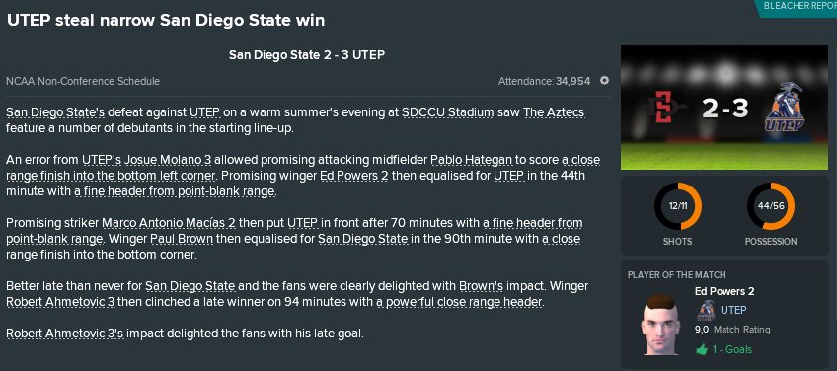
Task: Open Pablo Hategan player link
Action: tap(471, 160)
